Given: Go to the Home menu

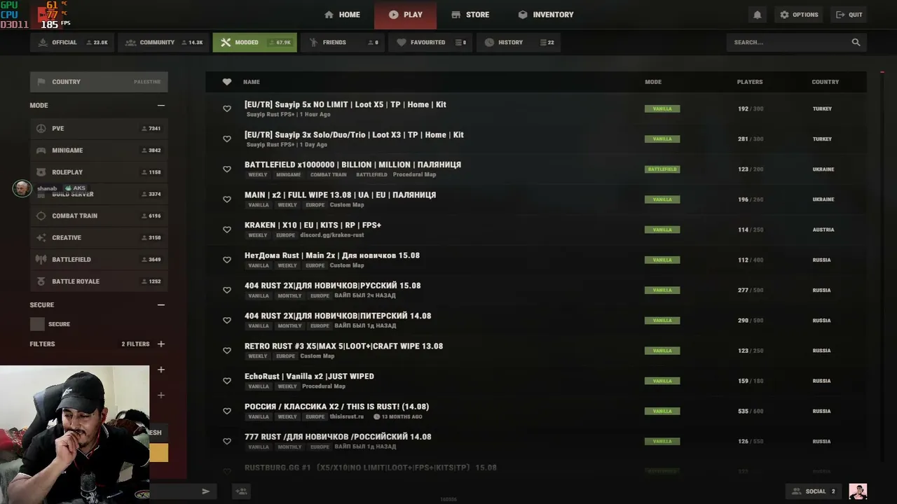Looking at the screenshot, I should coord(342,15).
